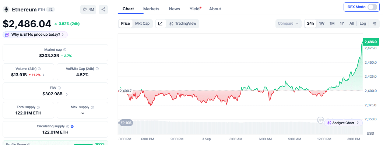Open FDV info icon
The height and width of the screenshot is (145, 383).
coord(59,88)
